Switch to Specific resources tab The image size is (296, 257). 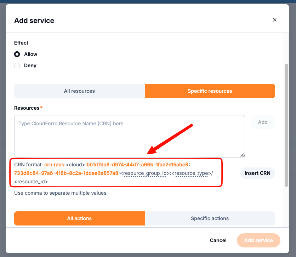210,91
